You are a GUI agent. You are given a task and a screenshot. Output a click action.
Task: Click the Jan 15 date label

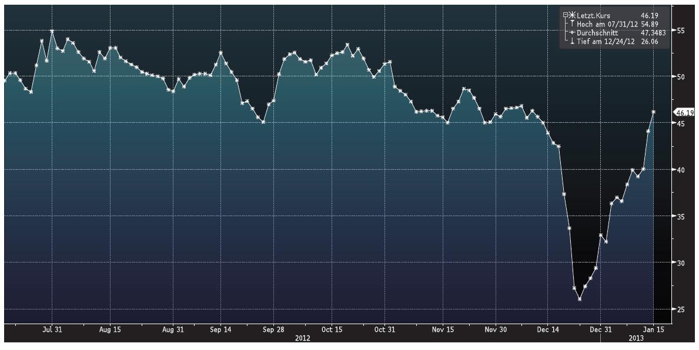tap(654, 330)
